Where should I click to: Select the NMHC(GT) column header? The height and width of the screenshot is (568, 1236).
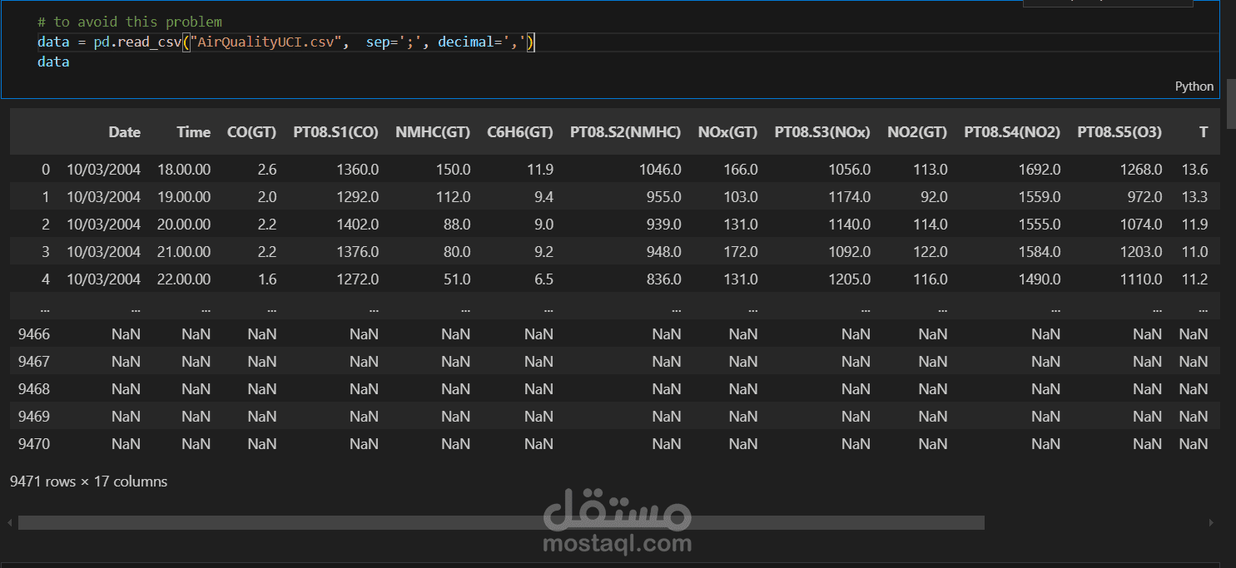tap(433, 132)
